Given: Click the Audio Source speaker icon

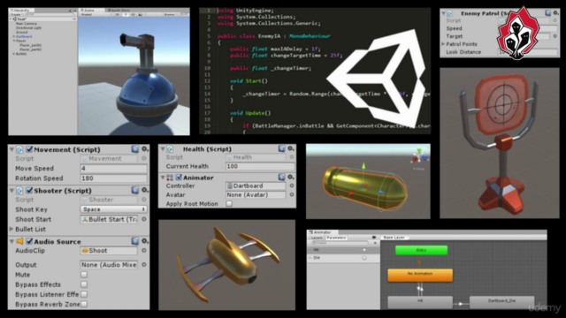Looking at the screenshot, I should pos(19,241).
